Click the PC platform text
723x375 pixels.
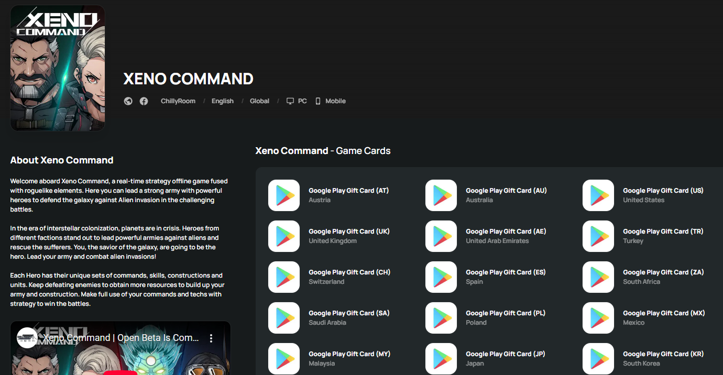[302, 101]
